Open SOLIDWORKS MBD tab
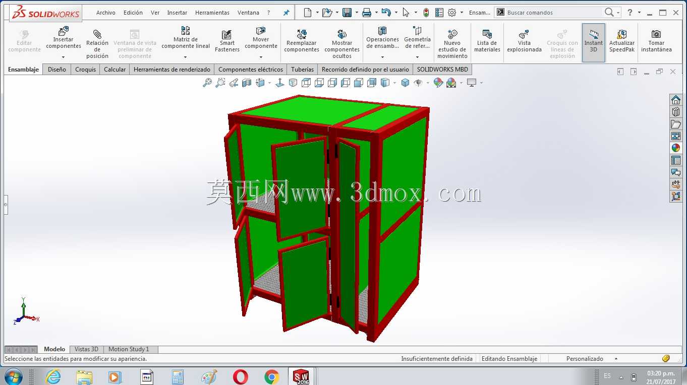The height and width of the screenshot is (385, 687). (x=442, y=70)
